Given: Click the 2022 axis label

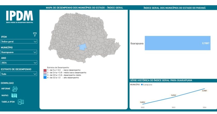Looking at the screenshot, I should [143, 108].
